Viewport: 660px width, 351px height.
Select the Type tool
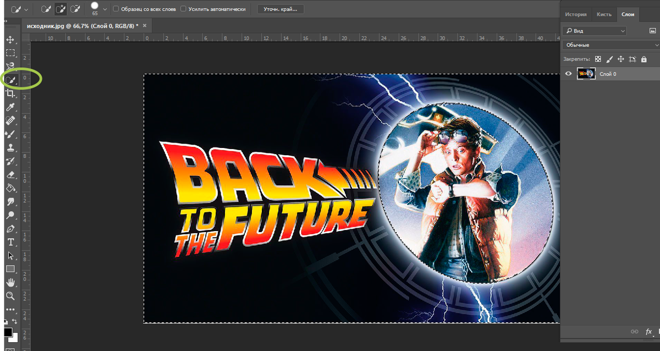10,242
